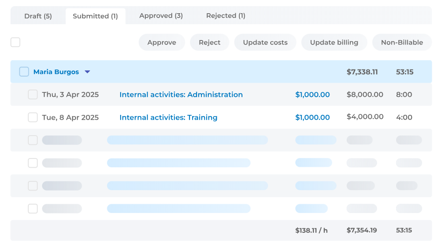Mark selected entries as Non-Billable
The width and height of the screenshot is (442, 250).
point(402,42)
